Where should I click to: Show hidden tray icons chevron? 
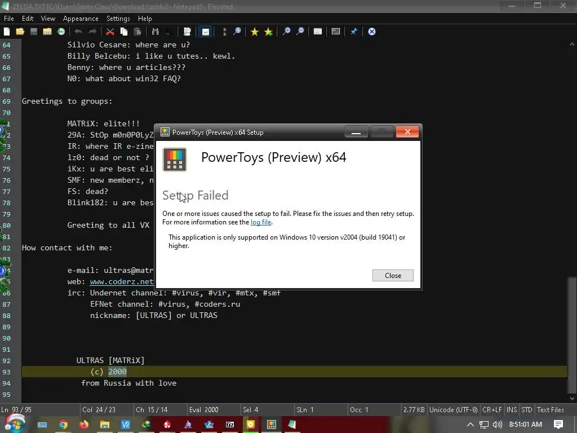tap(470, 425)
